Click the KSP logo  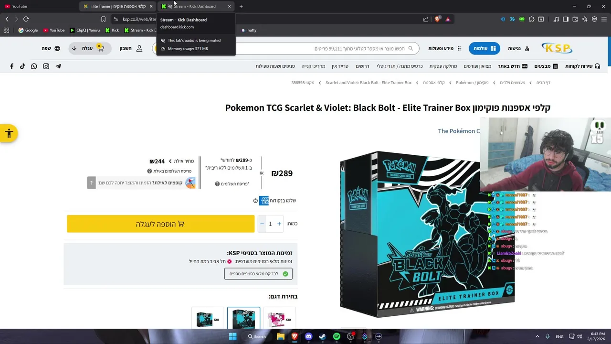[557, 48]
